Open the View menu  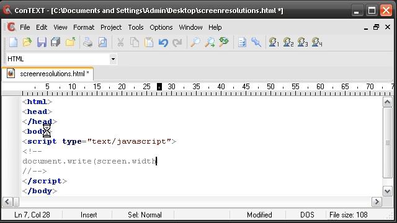pyautogui.click(x=60, y=27)
